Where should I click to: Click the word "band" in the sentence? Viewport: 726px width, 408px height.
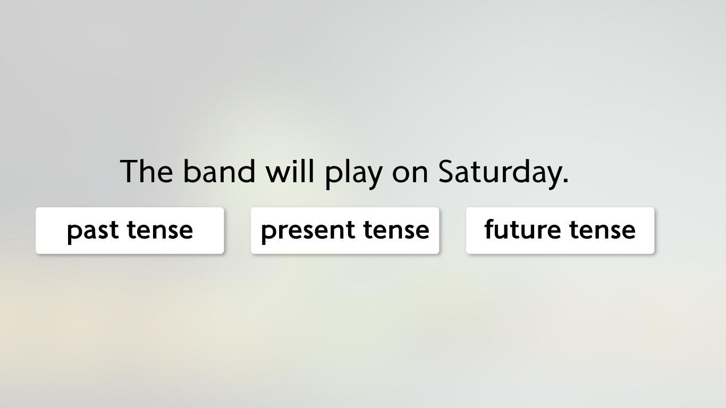point(219,171)
